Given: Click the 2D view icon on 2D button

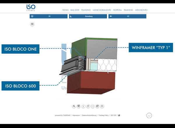Looking at the screenshot, I should point(111,16).
